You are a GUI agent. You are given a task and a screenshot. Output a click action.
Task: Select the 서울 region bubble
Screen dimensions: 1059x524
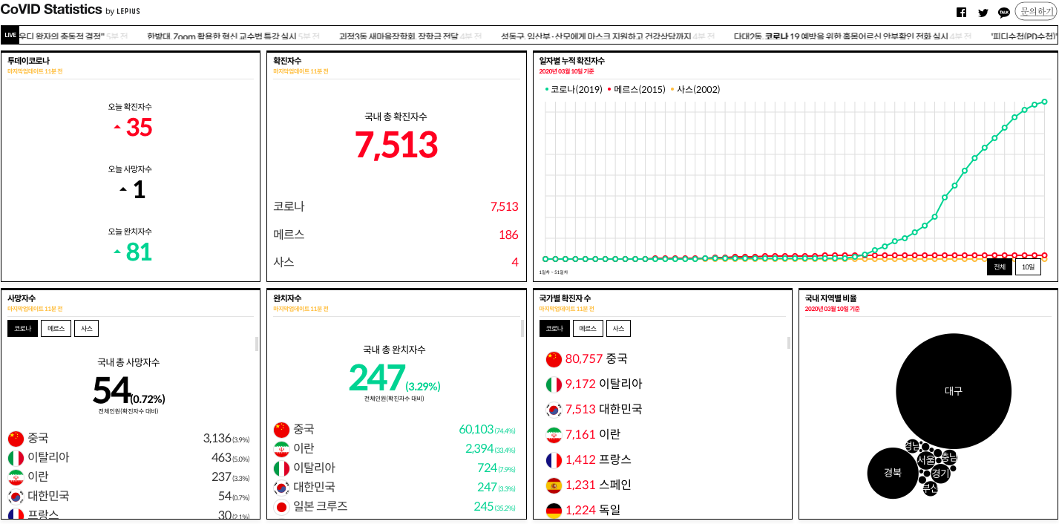[x=925, y=460]
